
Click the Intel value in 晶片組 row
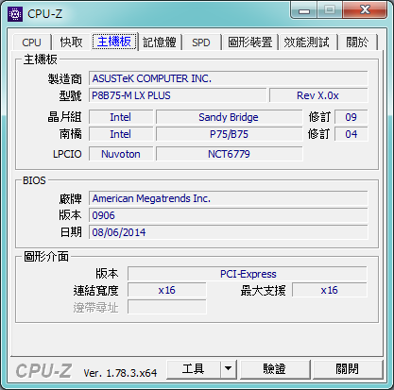point(121,117)
